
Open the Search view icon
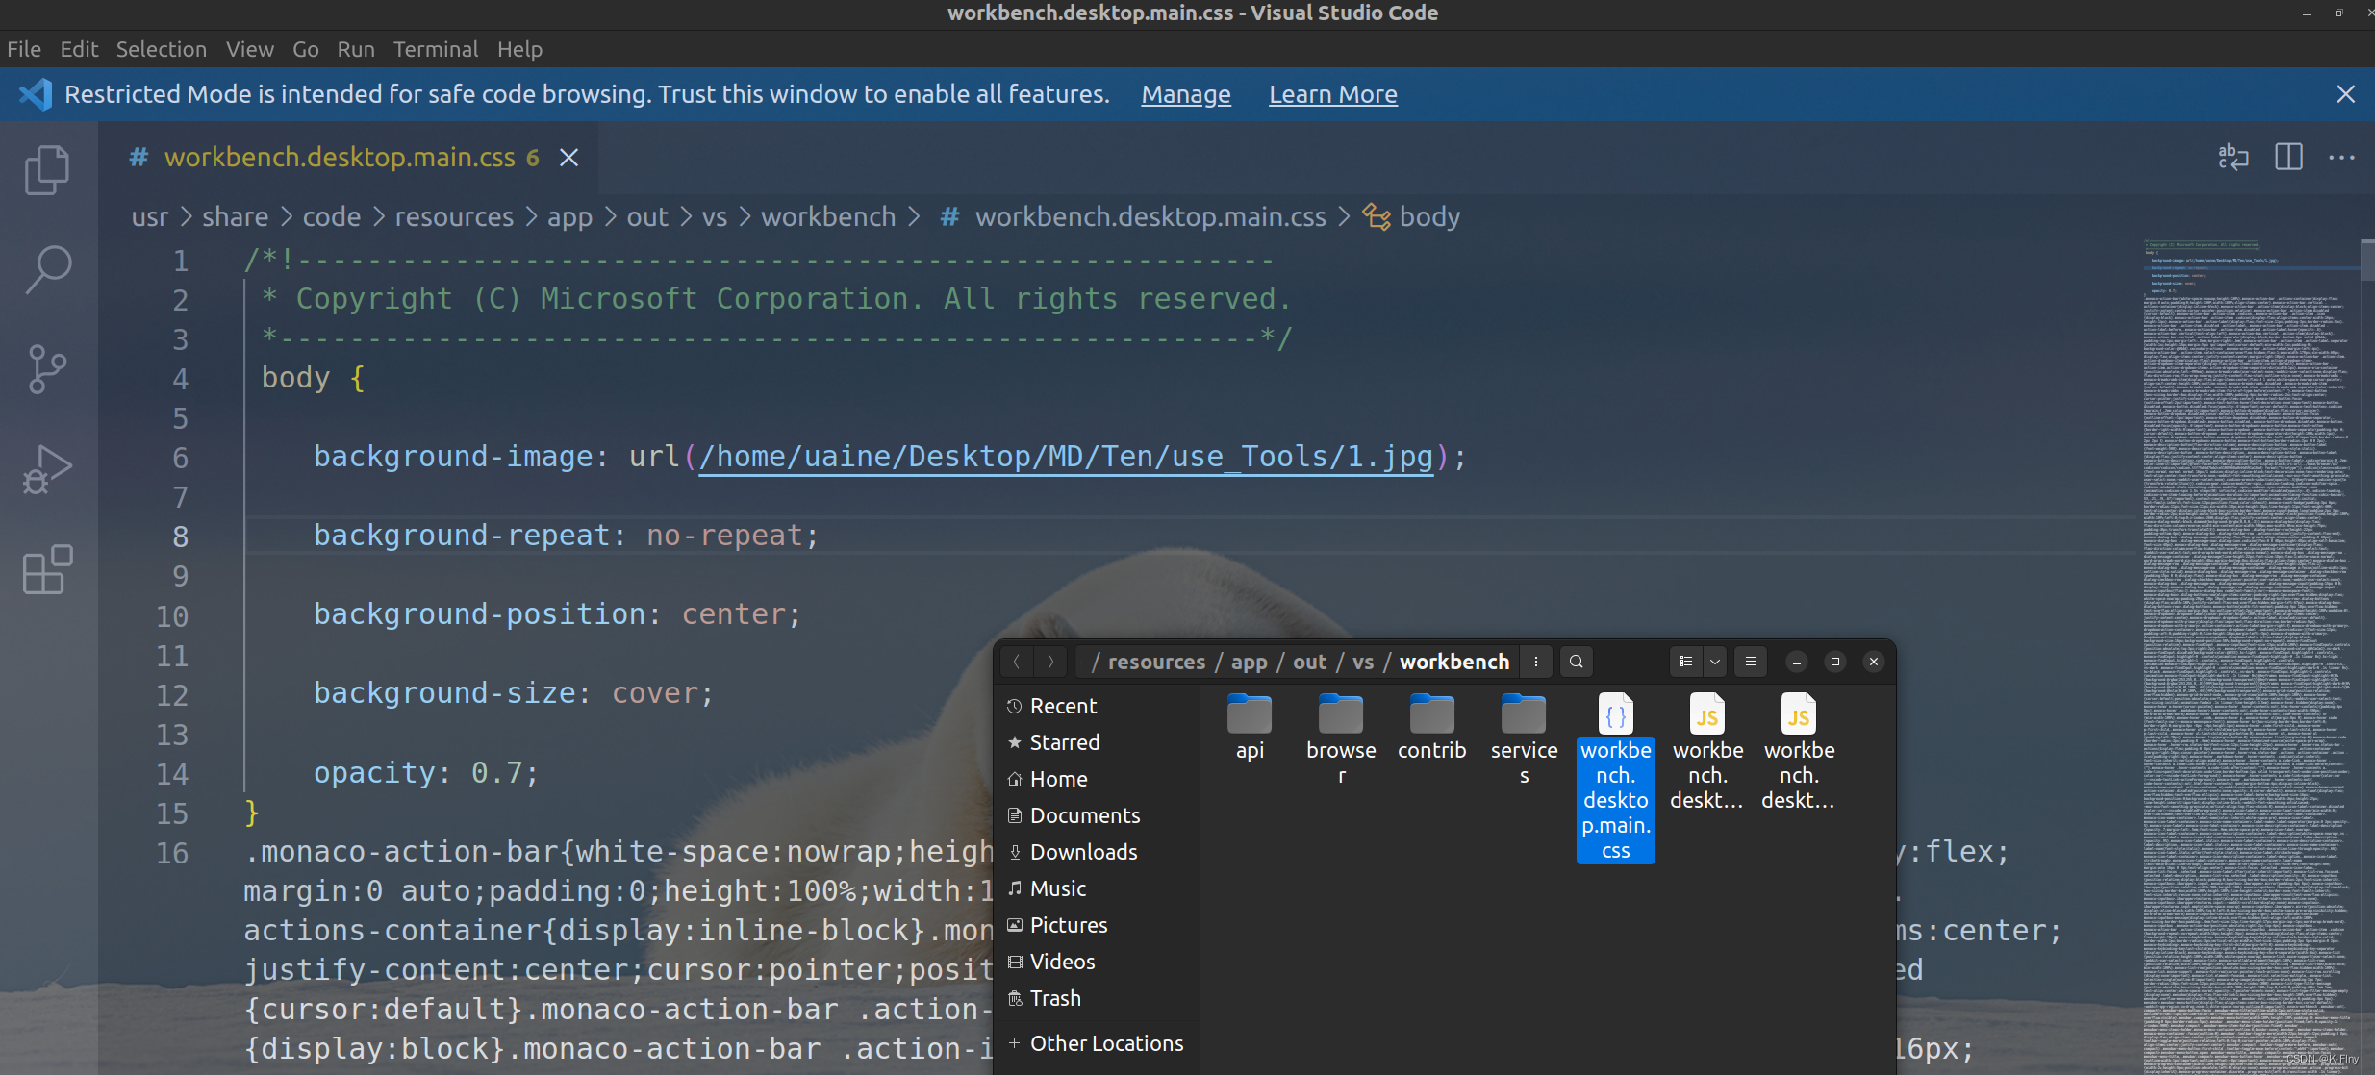tap(47, 270)
